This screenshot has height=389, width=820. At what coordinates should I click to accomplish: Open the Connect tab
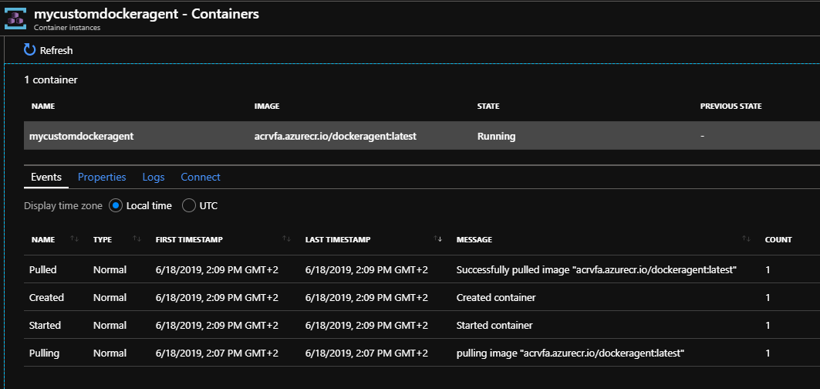[201, 177]
